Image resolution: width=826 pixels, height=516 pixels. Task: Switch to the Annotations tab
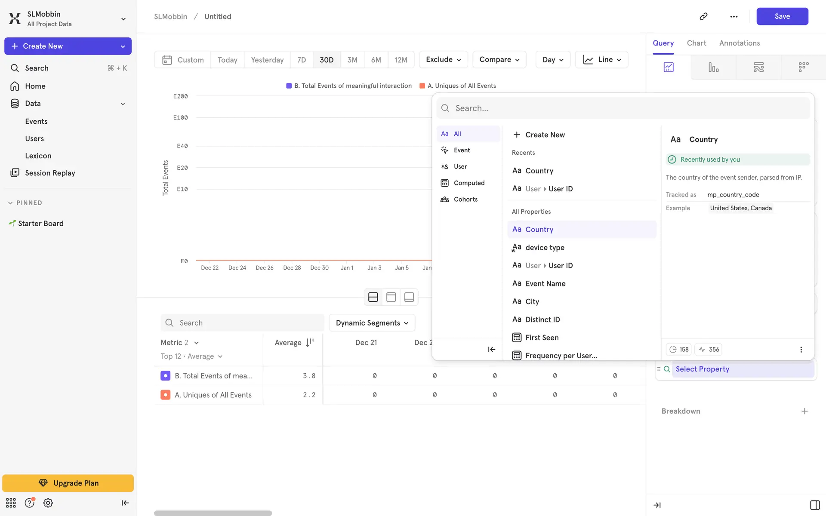[x=739, y=43]
